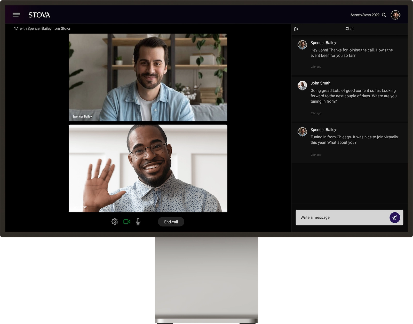Select Spencer Bailey's video tile
Viewport: 413px width, 324px height.
click(148, 77)
